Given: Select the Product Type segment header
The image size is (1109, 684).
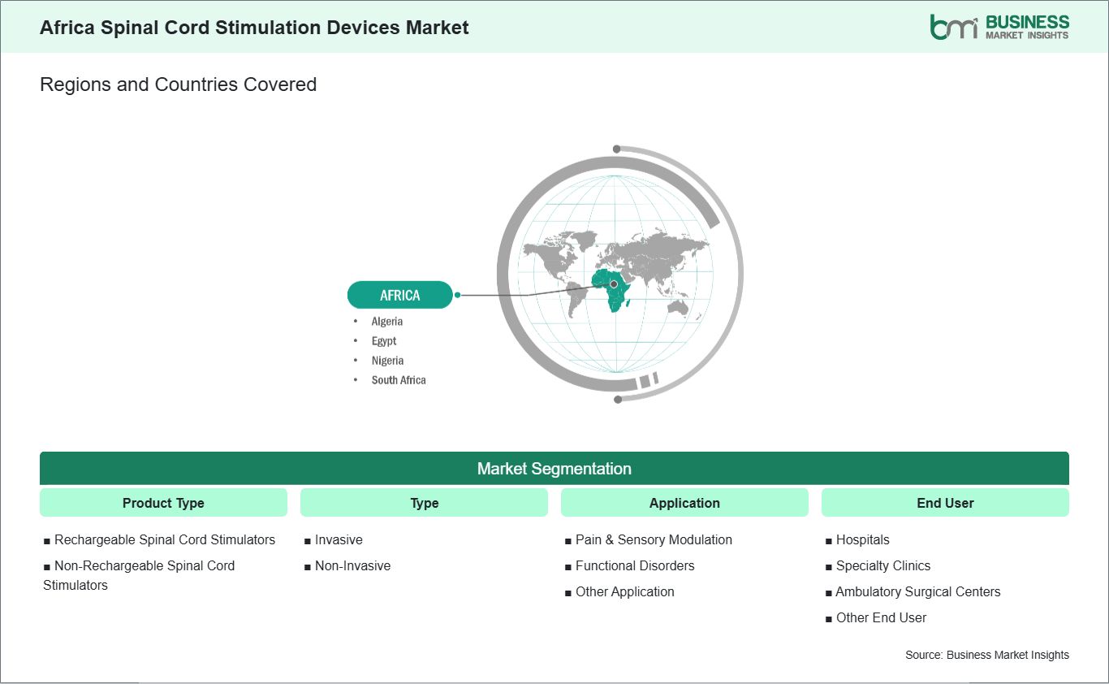Looking at the screenshot, I should [x=163, y=503].
